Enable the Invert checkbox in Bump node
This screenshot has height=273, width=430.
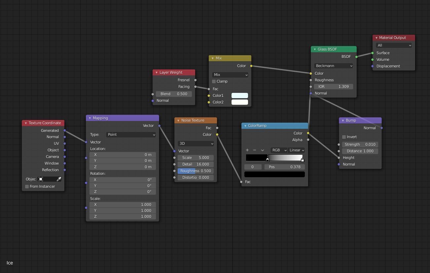tap(344, 137)
